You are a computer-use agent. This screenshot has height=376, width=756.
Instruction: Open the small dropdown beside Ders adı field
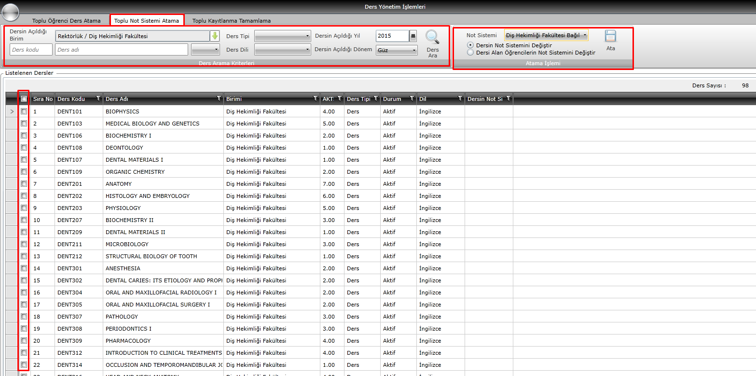pos(206,49)
